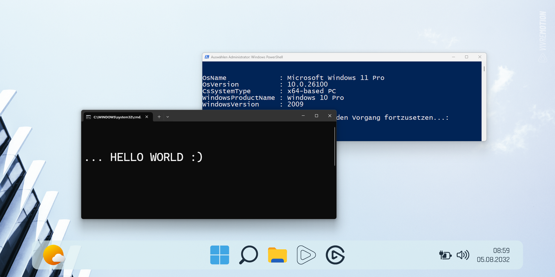
Task: Click the date 05.08.2032 in the tray
Action: coord(493,260)
